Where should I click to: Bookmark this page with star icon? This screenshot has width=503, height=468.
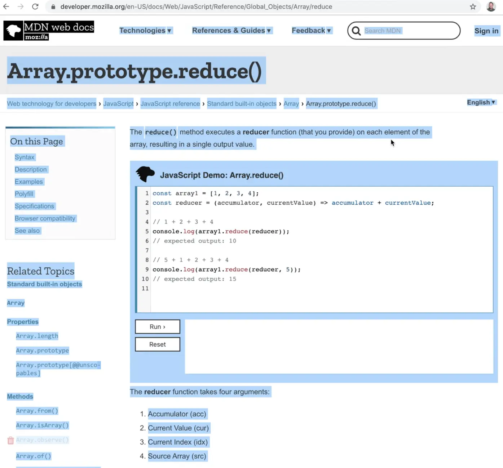point(473,6)
